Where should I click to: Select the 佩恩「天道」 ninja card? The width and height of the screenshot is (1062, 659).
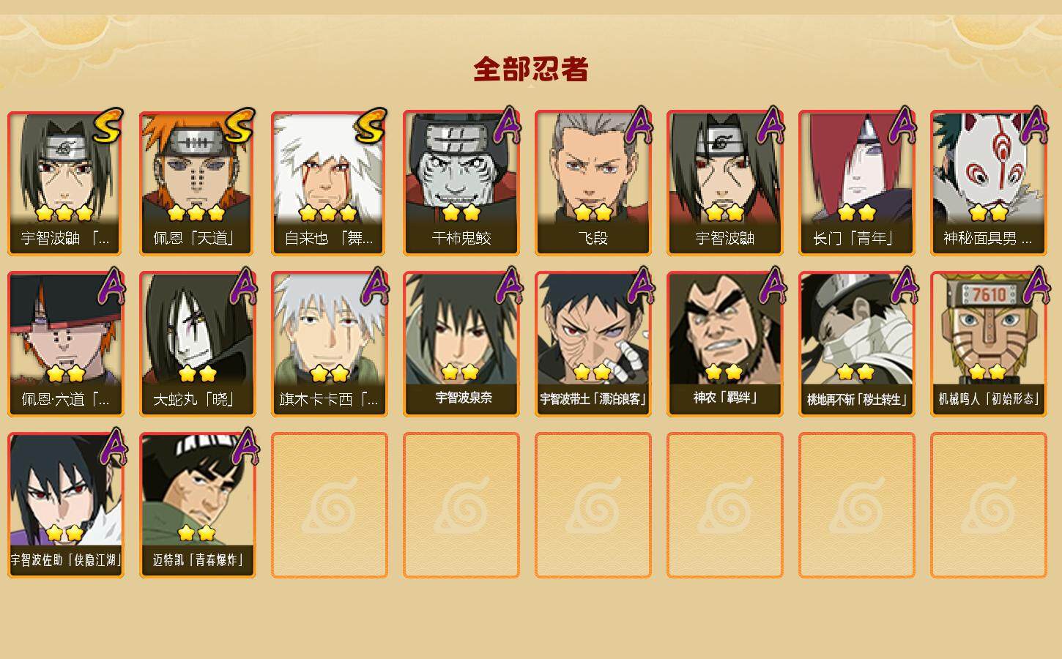click(x=198, y=183)
